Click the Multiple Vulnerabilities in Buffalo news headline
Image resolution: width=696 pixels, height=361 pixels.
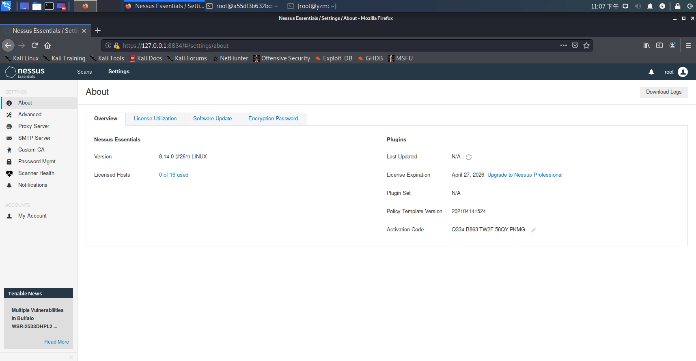click(37, 318)
